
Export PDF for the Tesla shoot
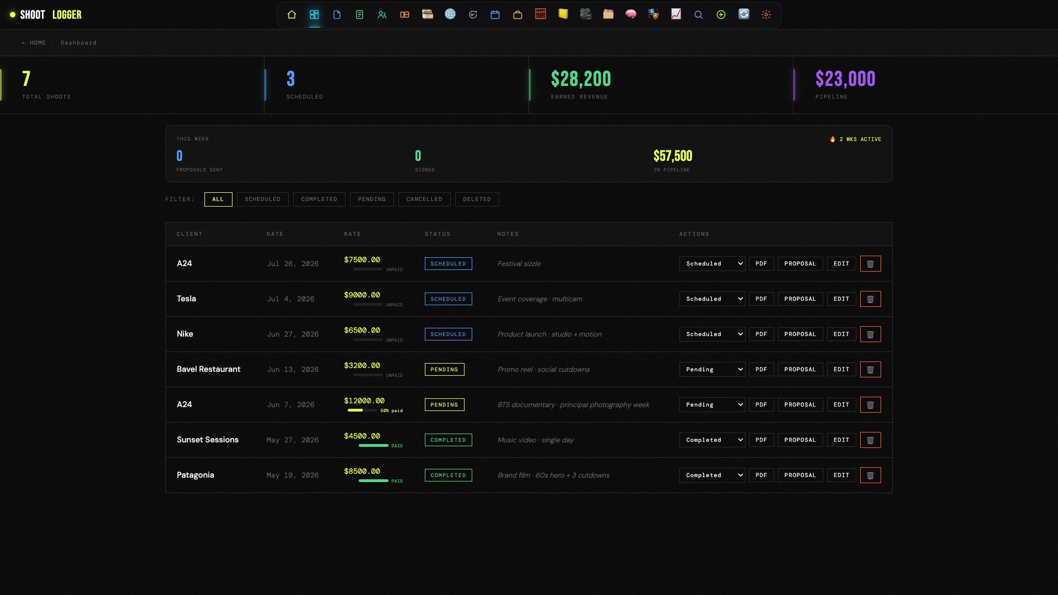click(761, 299)
